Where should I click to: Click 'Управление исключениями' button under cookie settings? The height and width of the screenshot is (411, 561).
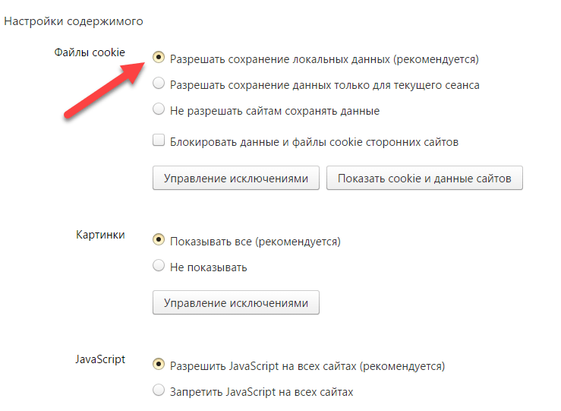(x=236, y=179)
